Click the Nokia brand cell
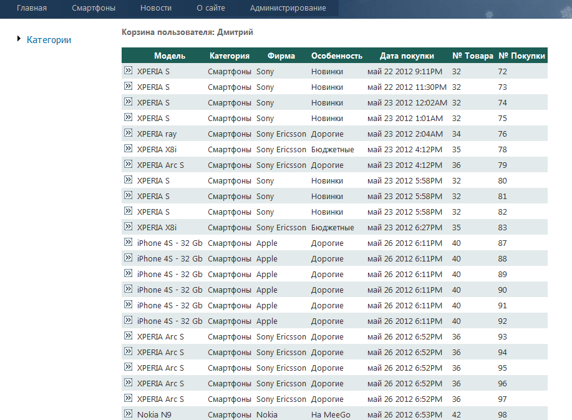The image size is (572, 420). 267,415
